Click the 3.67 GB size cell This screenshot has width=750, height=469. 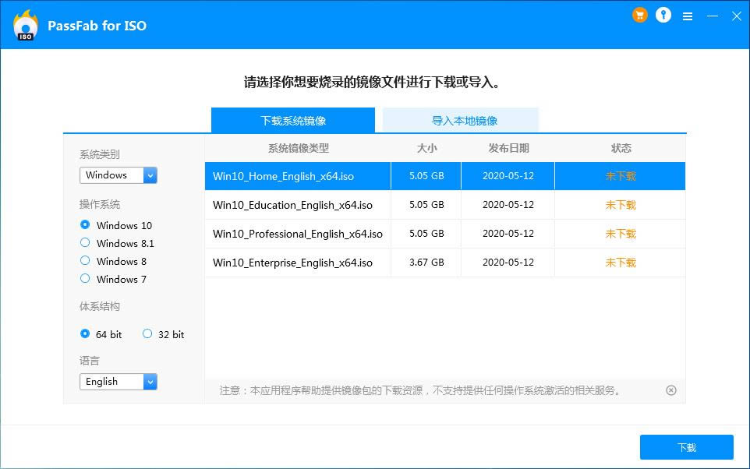[426, 262]
